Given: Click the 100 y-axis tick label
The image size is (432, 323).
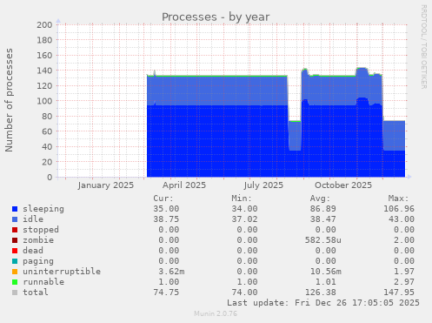Looking at the screenshot, I should coord(44,101).
